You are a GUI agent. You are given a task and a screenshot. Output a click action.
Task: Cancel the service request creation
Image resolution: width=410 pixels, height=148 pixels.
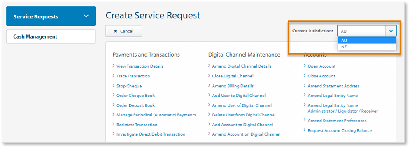pos(123,31)
